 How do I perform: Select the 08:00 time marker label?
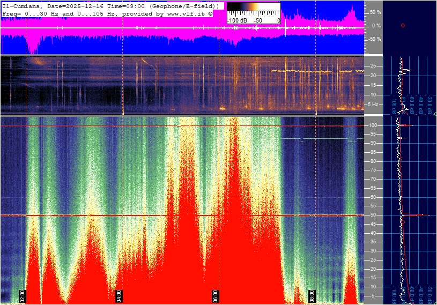tap(312, 295)
